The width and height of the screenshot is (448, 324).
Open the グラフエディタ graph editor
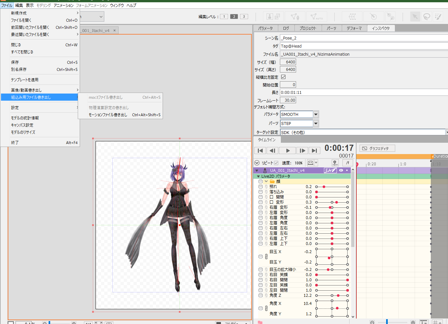click(x=377, y=149)
